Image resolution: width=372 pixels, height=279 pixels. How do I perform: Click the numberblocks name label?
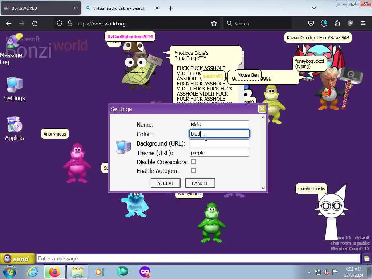(311, 189)
